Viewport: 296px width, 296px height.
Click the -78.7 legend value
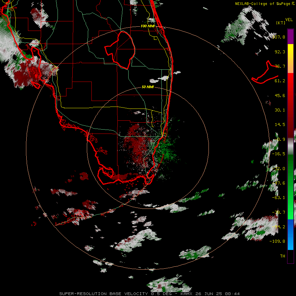(279, 212)
